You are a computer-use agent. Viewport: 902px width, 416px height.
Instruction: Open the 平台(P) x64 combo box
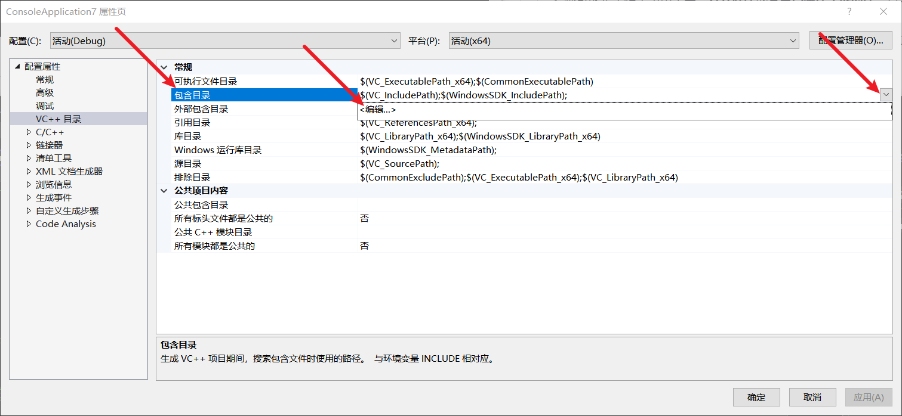(624, 41)
